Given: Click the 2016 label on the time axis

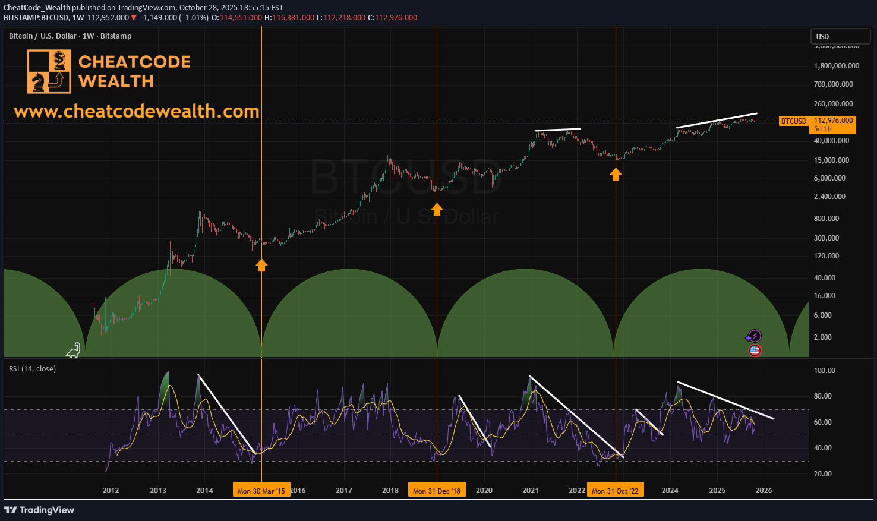Looking at the screenshot, I should coord(297,491).
